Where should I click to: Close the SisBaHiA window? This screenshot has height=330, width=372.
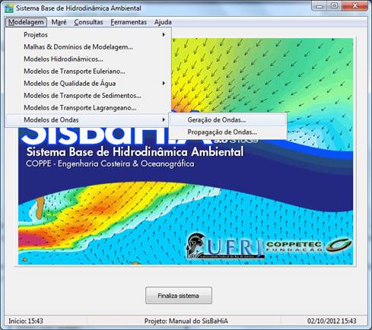pyautogui.click(x=355, y=6)
